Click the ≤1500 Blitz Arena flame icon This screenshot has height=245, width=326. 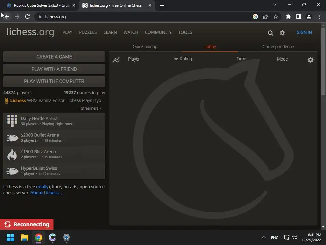(x=12, y=154)
